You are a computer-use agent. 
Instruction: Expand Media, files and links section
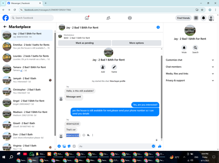190,74
